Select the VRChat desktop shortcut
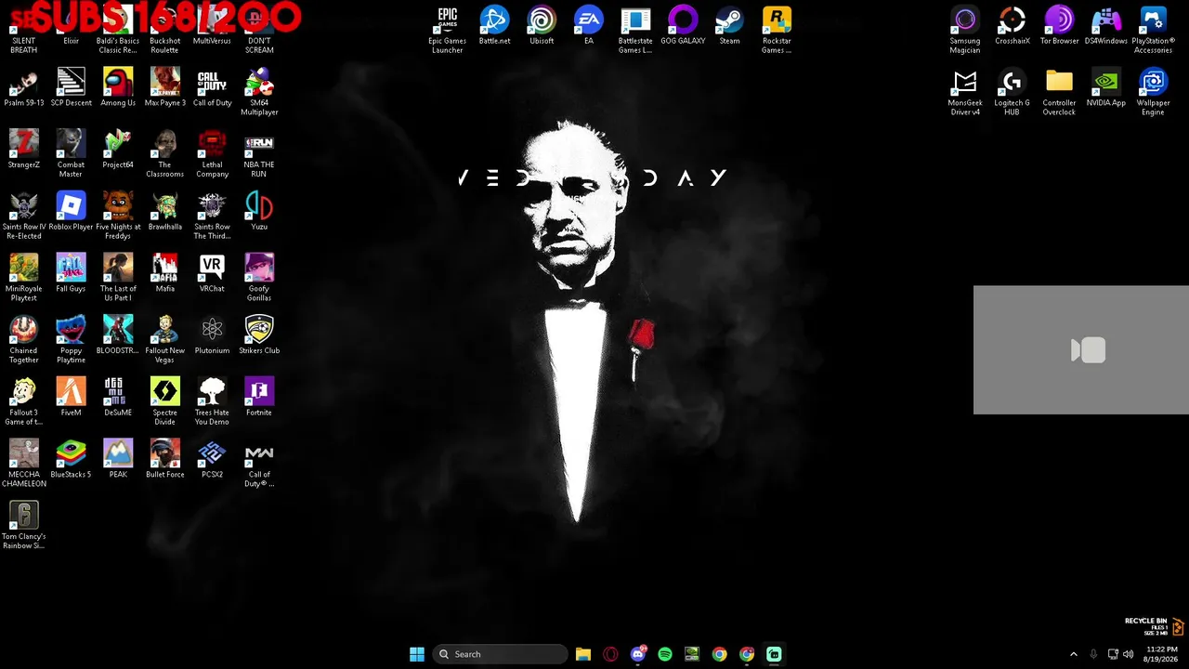1189x669 pixels. [x=212, y=273]
